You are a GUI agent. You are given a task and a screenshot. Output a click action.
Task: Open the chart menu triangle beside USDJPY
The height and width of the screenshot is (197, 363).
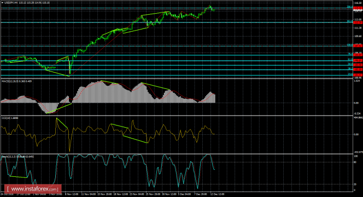[x=2, y=3]
